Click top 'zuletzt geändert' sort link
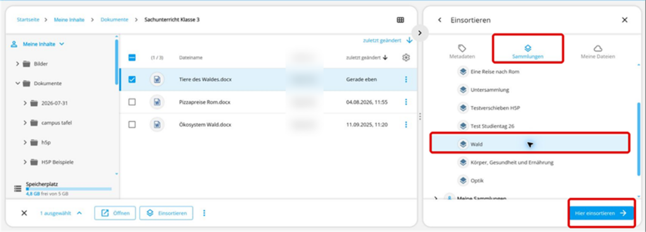The image size is (646, 232). pyautogui.click(x=382, y=40)
